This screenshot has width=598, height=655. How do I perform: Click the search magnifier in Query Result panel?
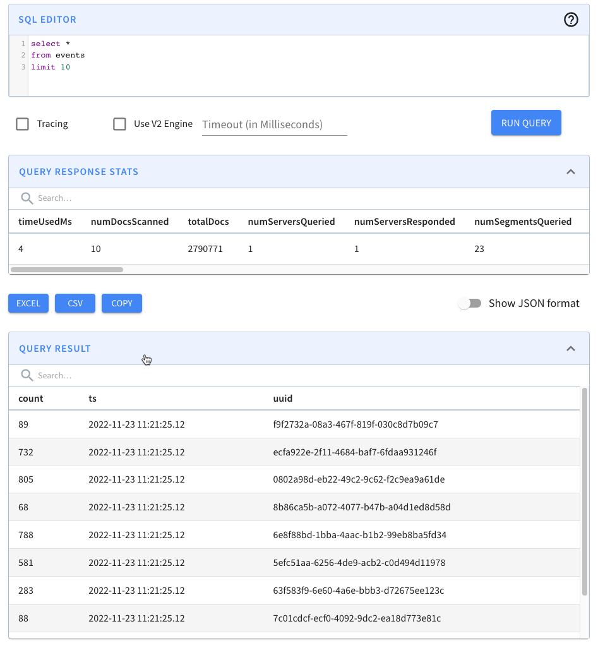click(x=27, y=375)
